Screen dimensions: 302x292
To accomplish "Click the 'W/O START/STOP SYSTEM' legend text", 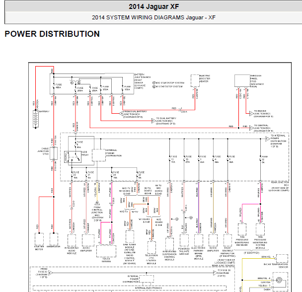I will (x=170, y=83).
